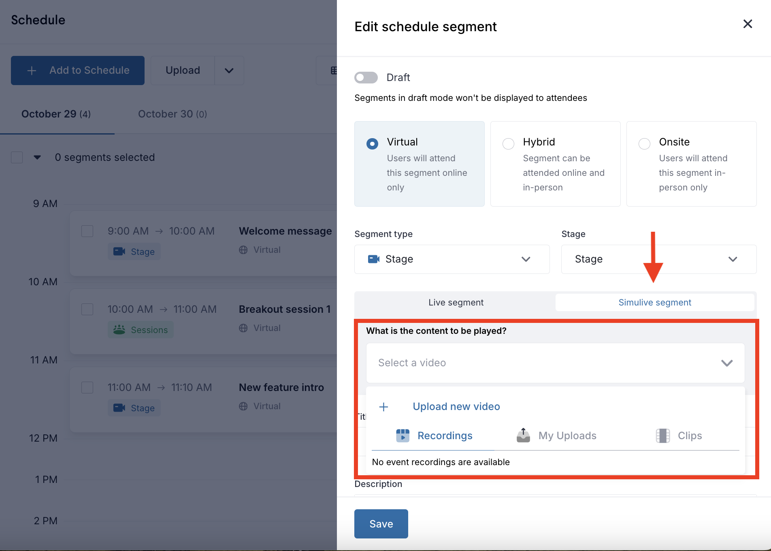Click the 9:00 AM → 10:00 AM time range
This screenshot has width=771, height=551.
(x=161, y=231)
